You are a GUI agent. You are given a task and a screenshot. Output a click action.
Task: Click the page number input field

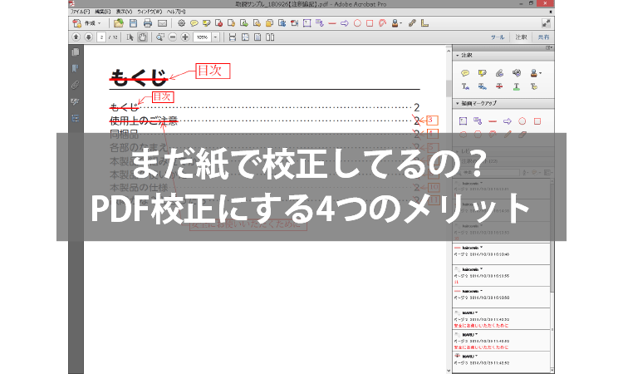tap(101, 37)
